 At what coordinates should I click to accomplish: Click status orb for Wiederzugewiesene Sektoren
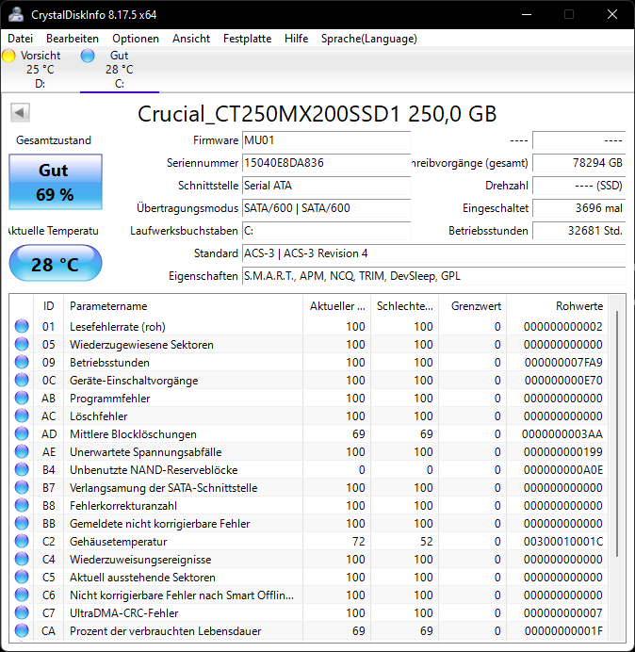click(x=22, y=344)
